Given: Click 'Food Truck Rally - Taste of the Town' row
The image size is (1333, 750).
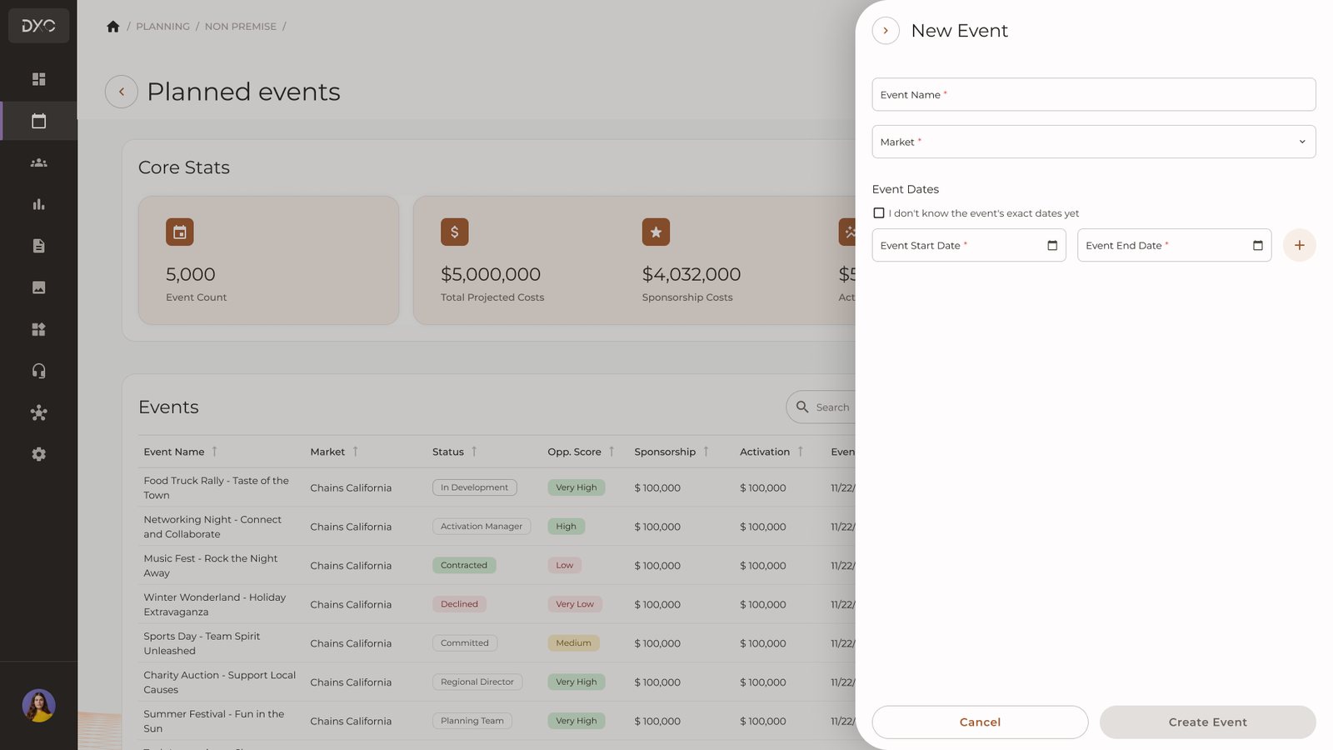Looking at the screenshot, I should [x=497, y=487].
